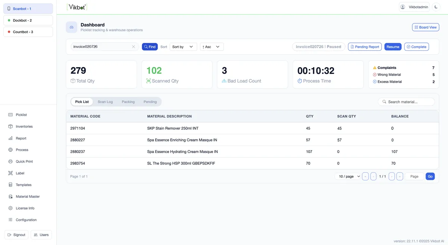Screen dimensions: 448x245
Task: Open License Info in the sidebar
Action: coord(25,208)
